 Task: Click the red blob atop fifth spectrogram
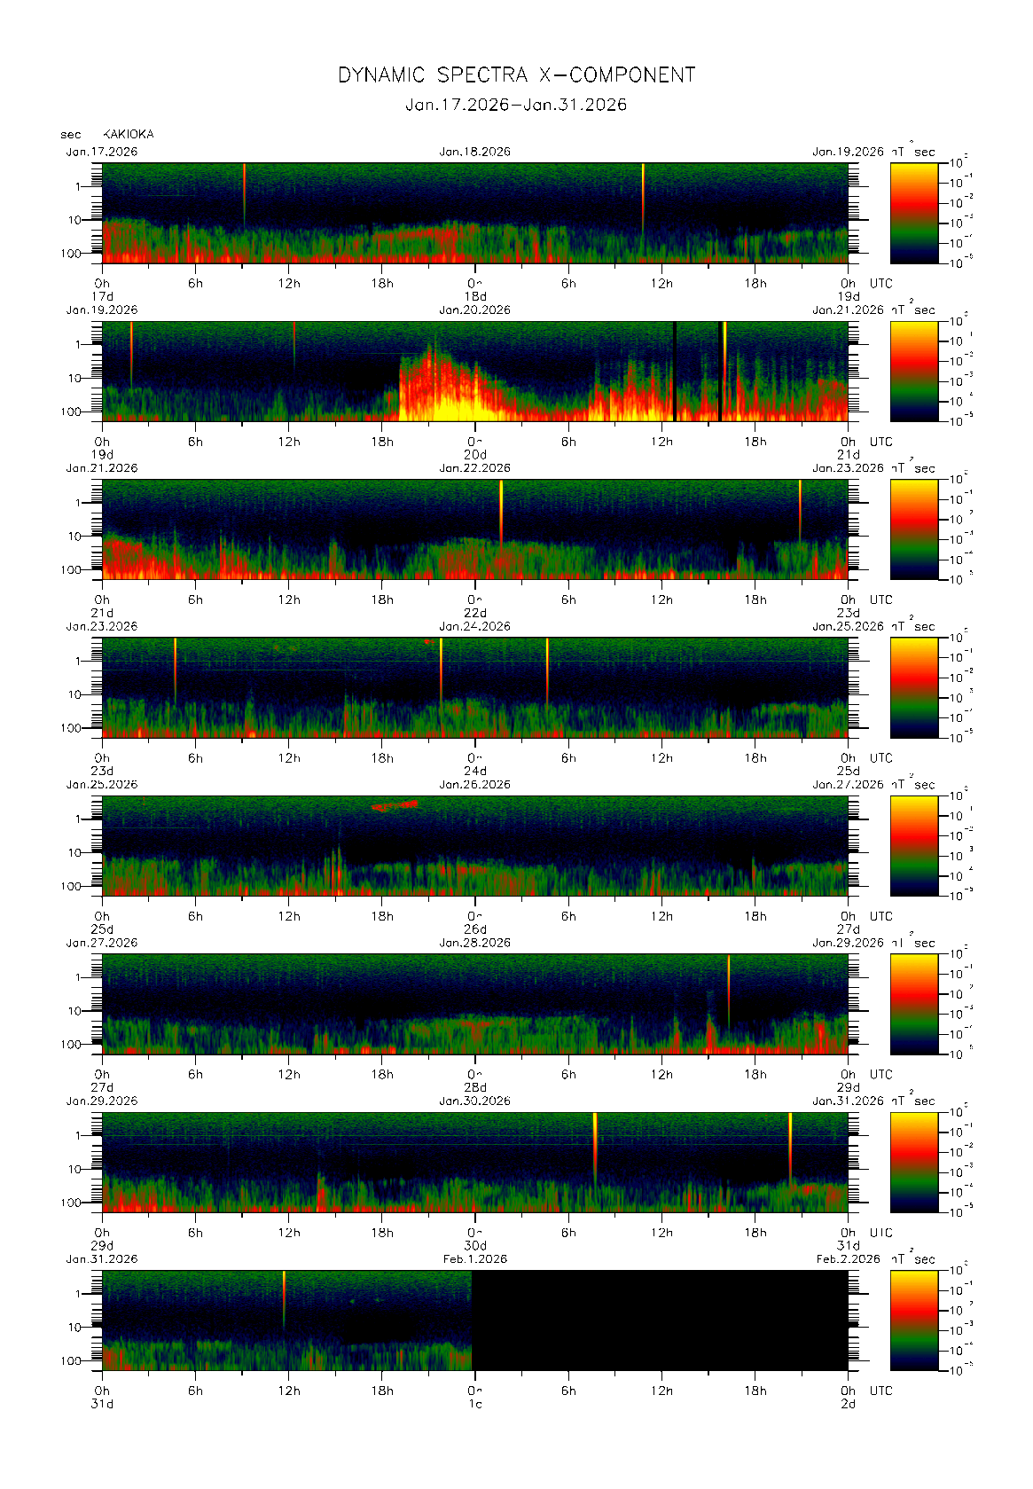[395, 805]
